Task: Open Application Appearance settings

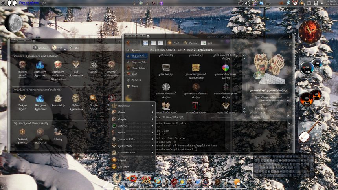Action: tap(40, 69)
